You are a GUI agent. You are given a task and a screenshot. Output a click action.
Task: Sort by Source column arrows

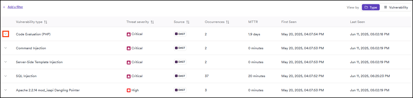(x=188, y=22)
